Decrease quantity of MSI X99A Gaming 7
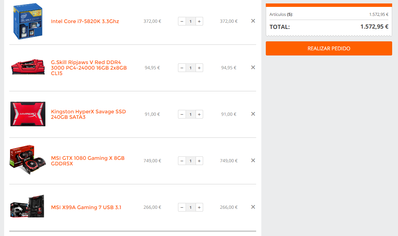398x236 pixels. point(182,207)
